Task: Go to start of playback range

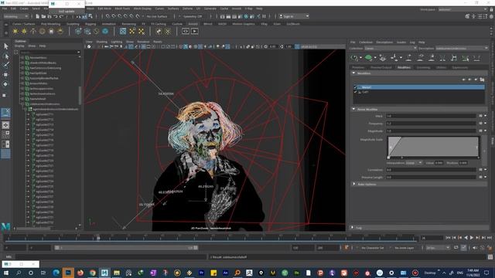Action: 449,238
